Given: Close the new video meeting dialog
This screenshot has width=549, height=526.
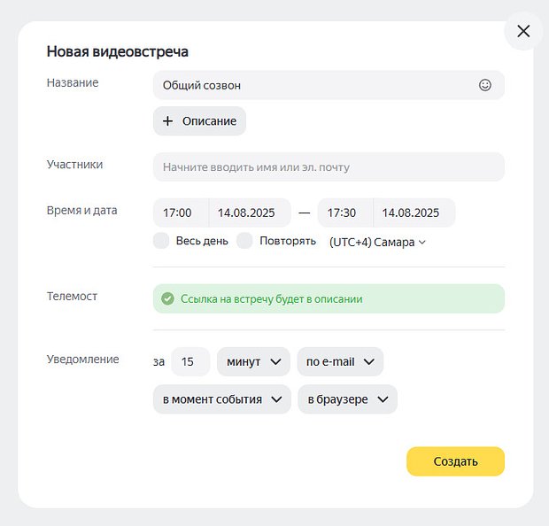Looking at the screenshot, I should point(523,31).
